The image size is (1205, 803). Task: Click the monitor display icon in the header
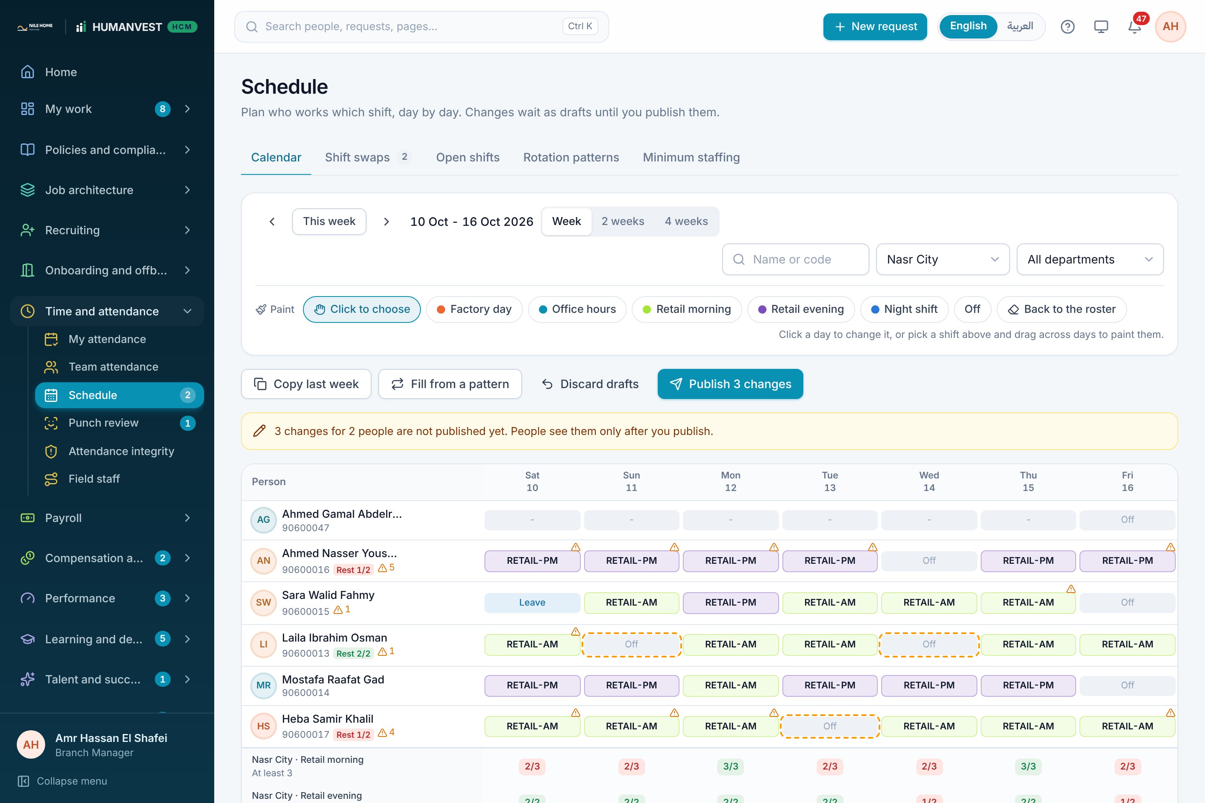pos(1101,27)
